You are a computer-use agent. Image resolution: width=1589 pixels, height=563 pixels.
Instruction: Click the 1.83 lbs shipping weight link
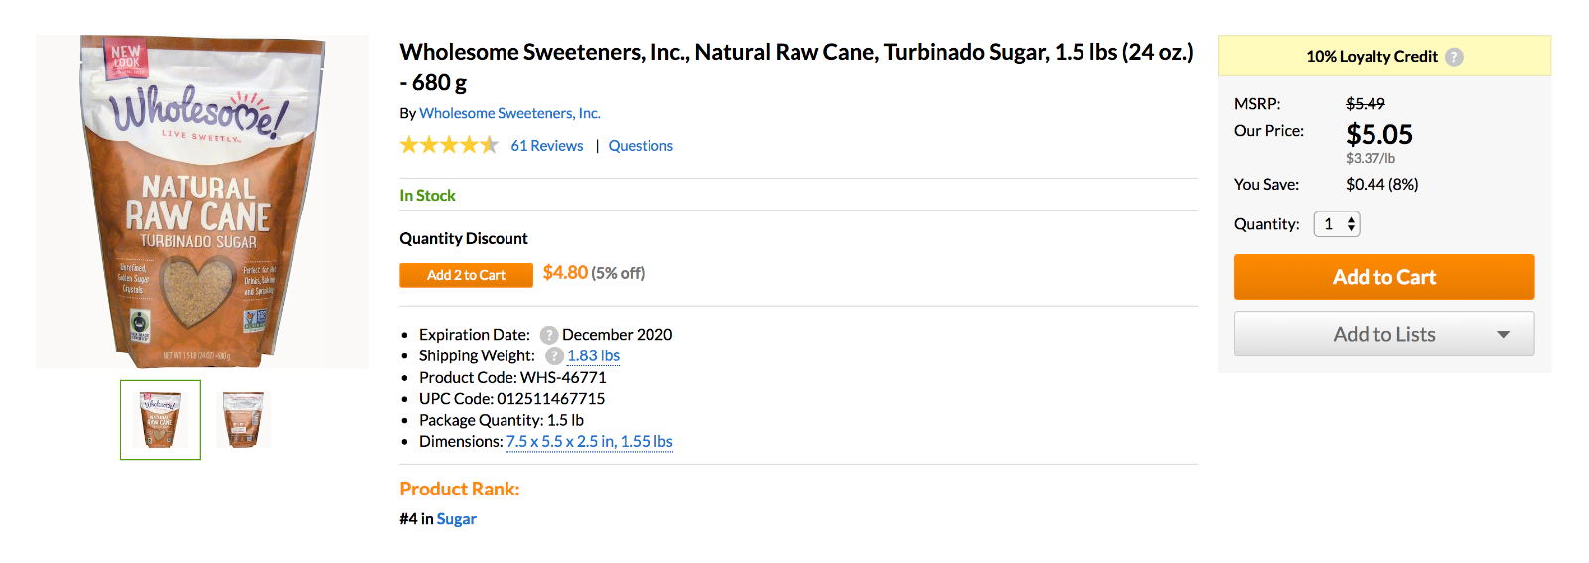[x=593, y=355]
